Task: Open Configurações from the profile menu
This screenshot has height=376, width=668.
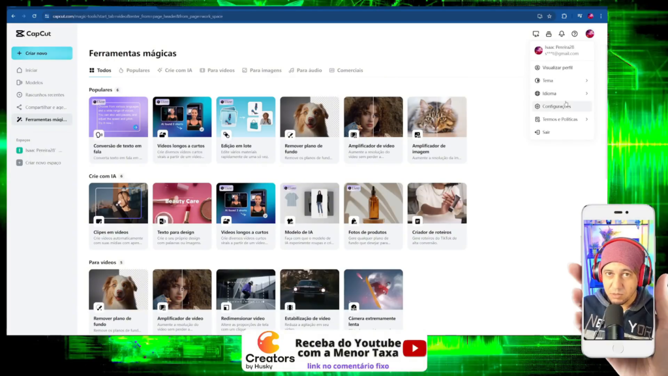Action: click(556, 106)
